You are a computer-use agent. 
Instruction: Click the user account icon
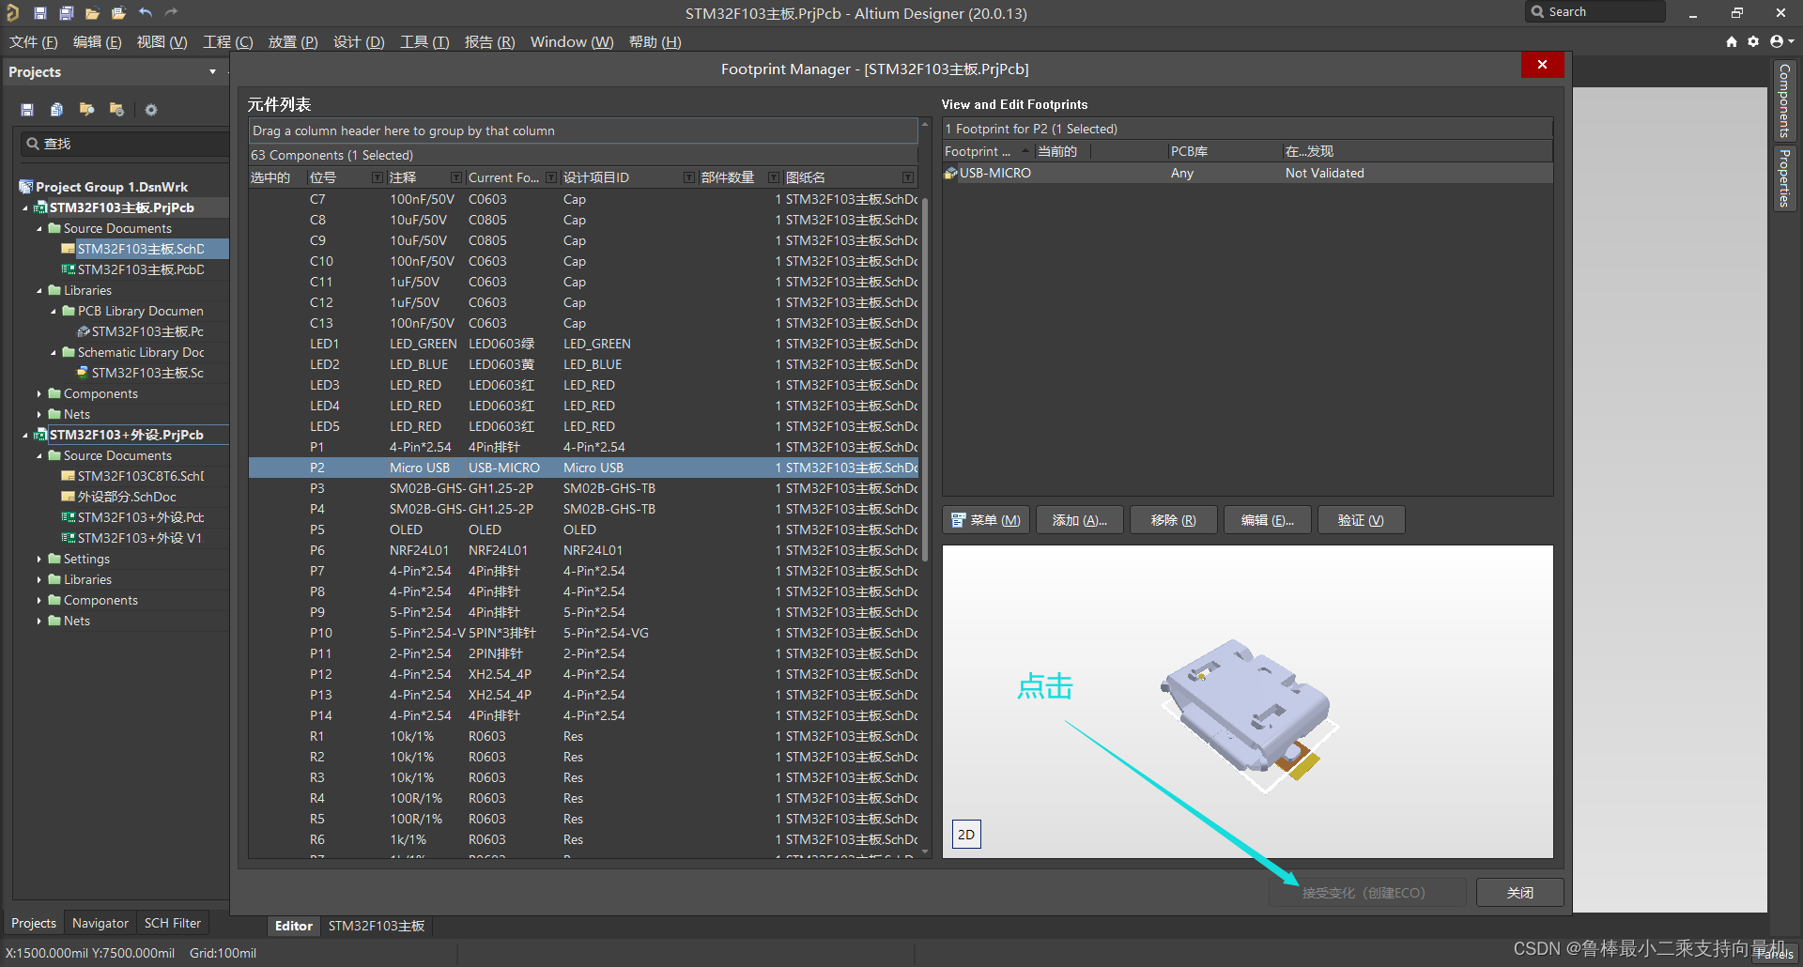[1777, 41]
